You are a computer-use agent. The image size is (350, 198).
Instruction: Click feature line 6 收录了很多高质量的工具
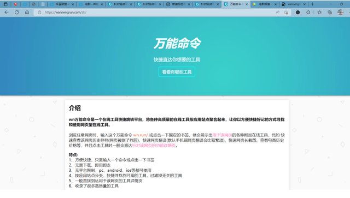tap(94, 186)
